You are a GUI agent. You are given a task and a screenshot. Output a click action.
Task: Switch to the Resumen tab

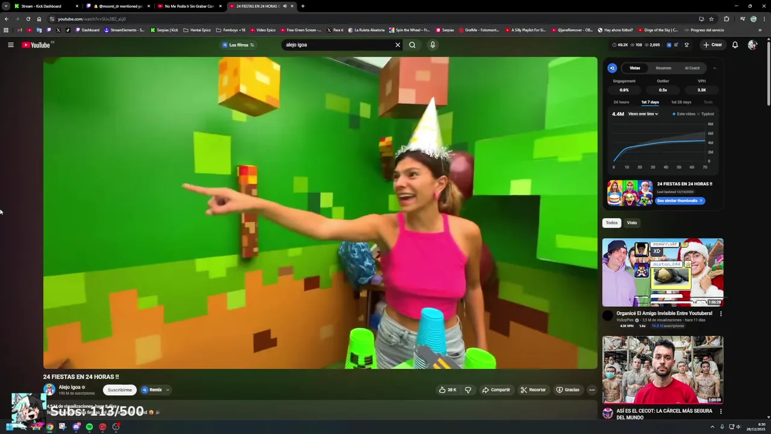tap(663, 68)
